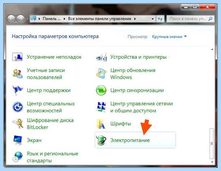Click the Панель ... breadcrumb

[52, 19]
